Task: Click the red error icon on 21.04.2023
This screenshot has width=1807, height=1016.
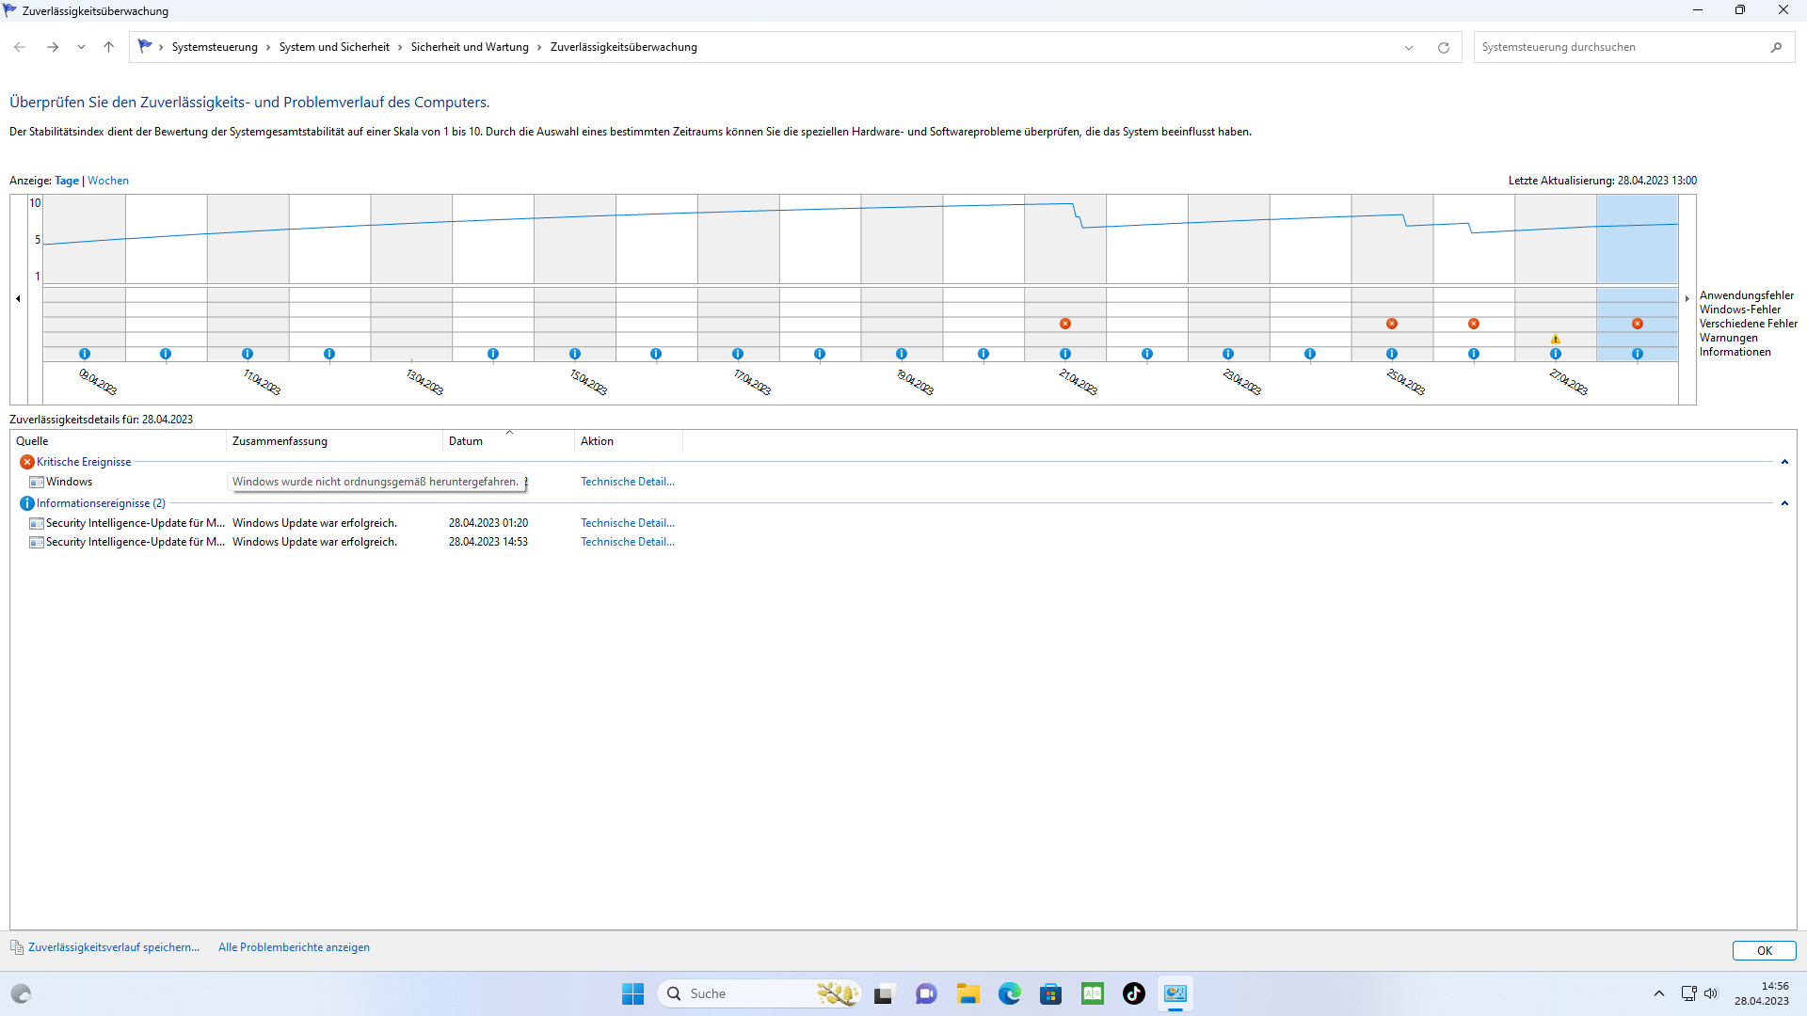Action: point(1065,324)
